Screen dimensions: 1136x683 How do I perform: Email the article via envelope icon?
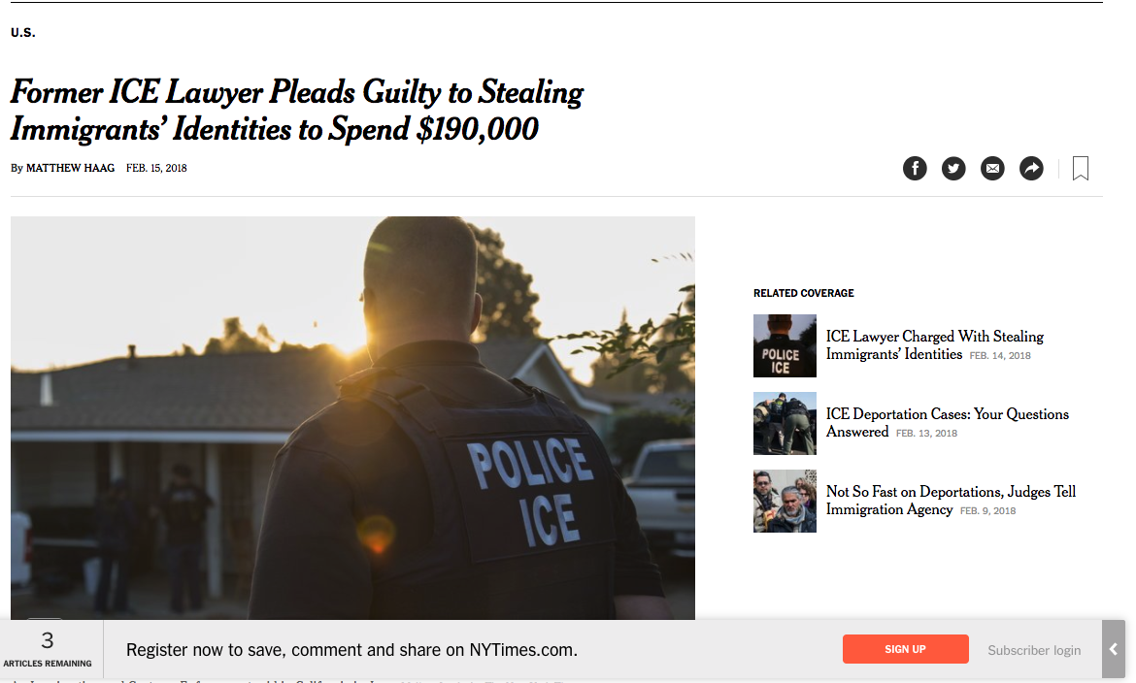coord(992,168)
